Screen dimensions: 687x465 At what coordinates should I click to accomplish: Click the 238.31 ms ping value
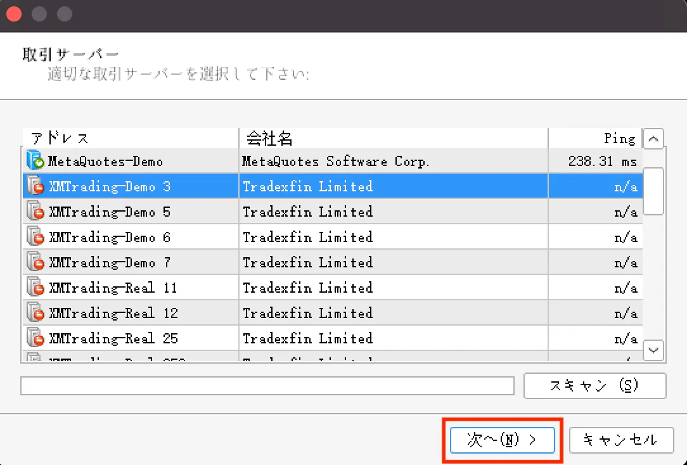coord(603,162)
